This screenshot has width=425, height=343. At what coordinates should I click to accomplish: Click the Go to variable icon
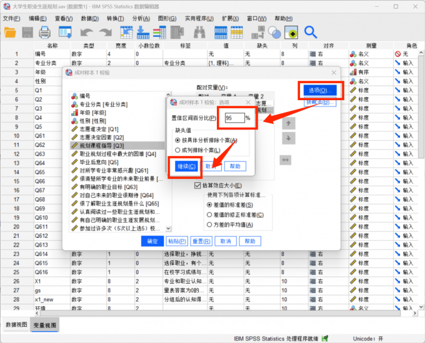tap(143, 33)
